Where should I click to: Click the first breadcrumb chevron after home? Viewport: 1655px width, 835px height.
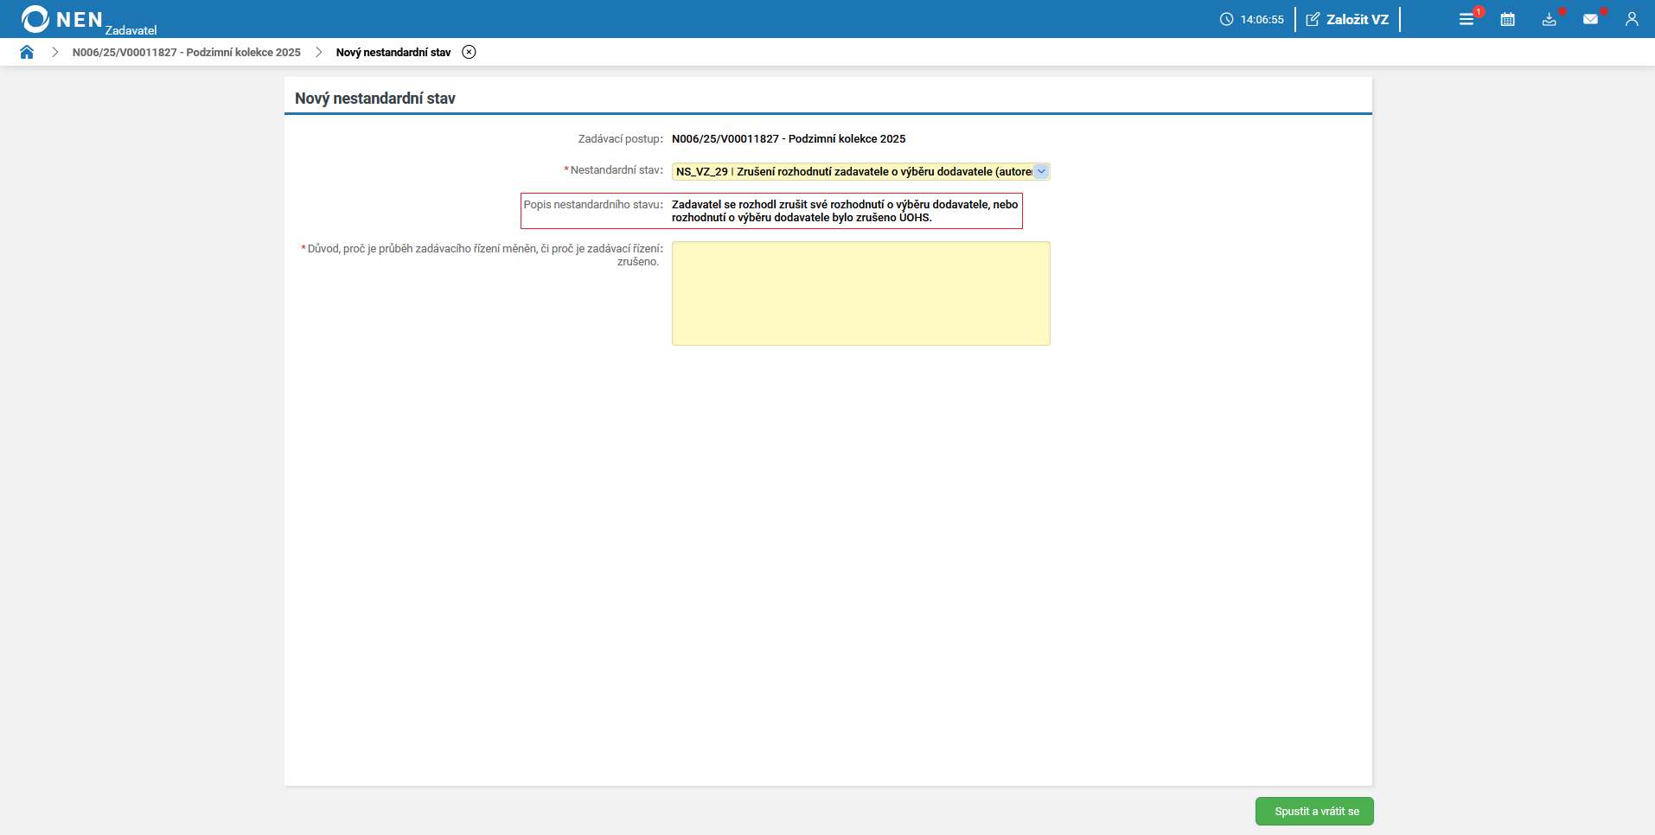pyautogui.click(x=55, y=52)
